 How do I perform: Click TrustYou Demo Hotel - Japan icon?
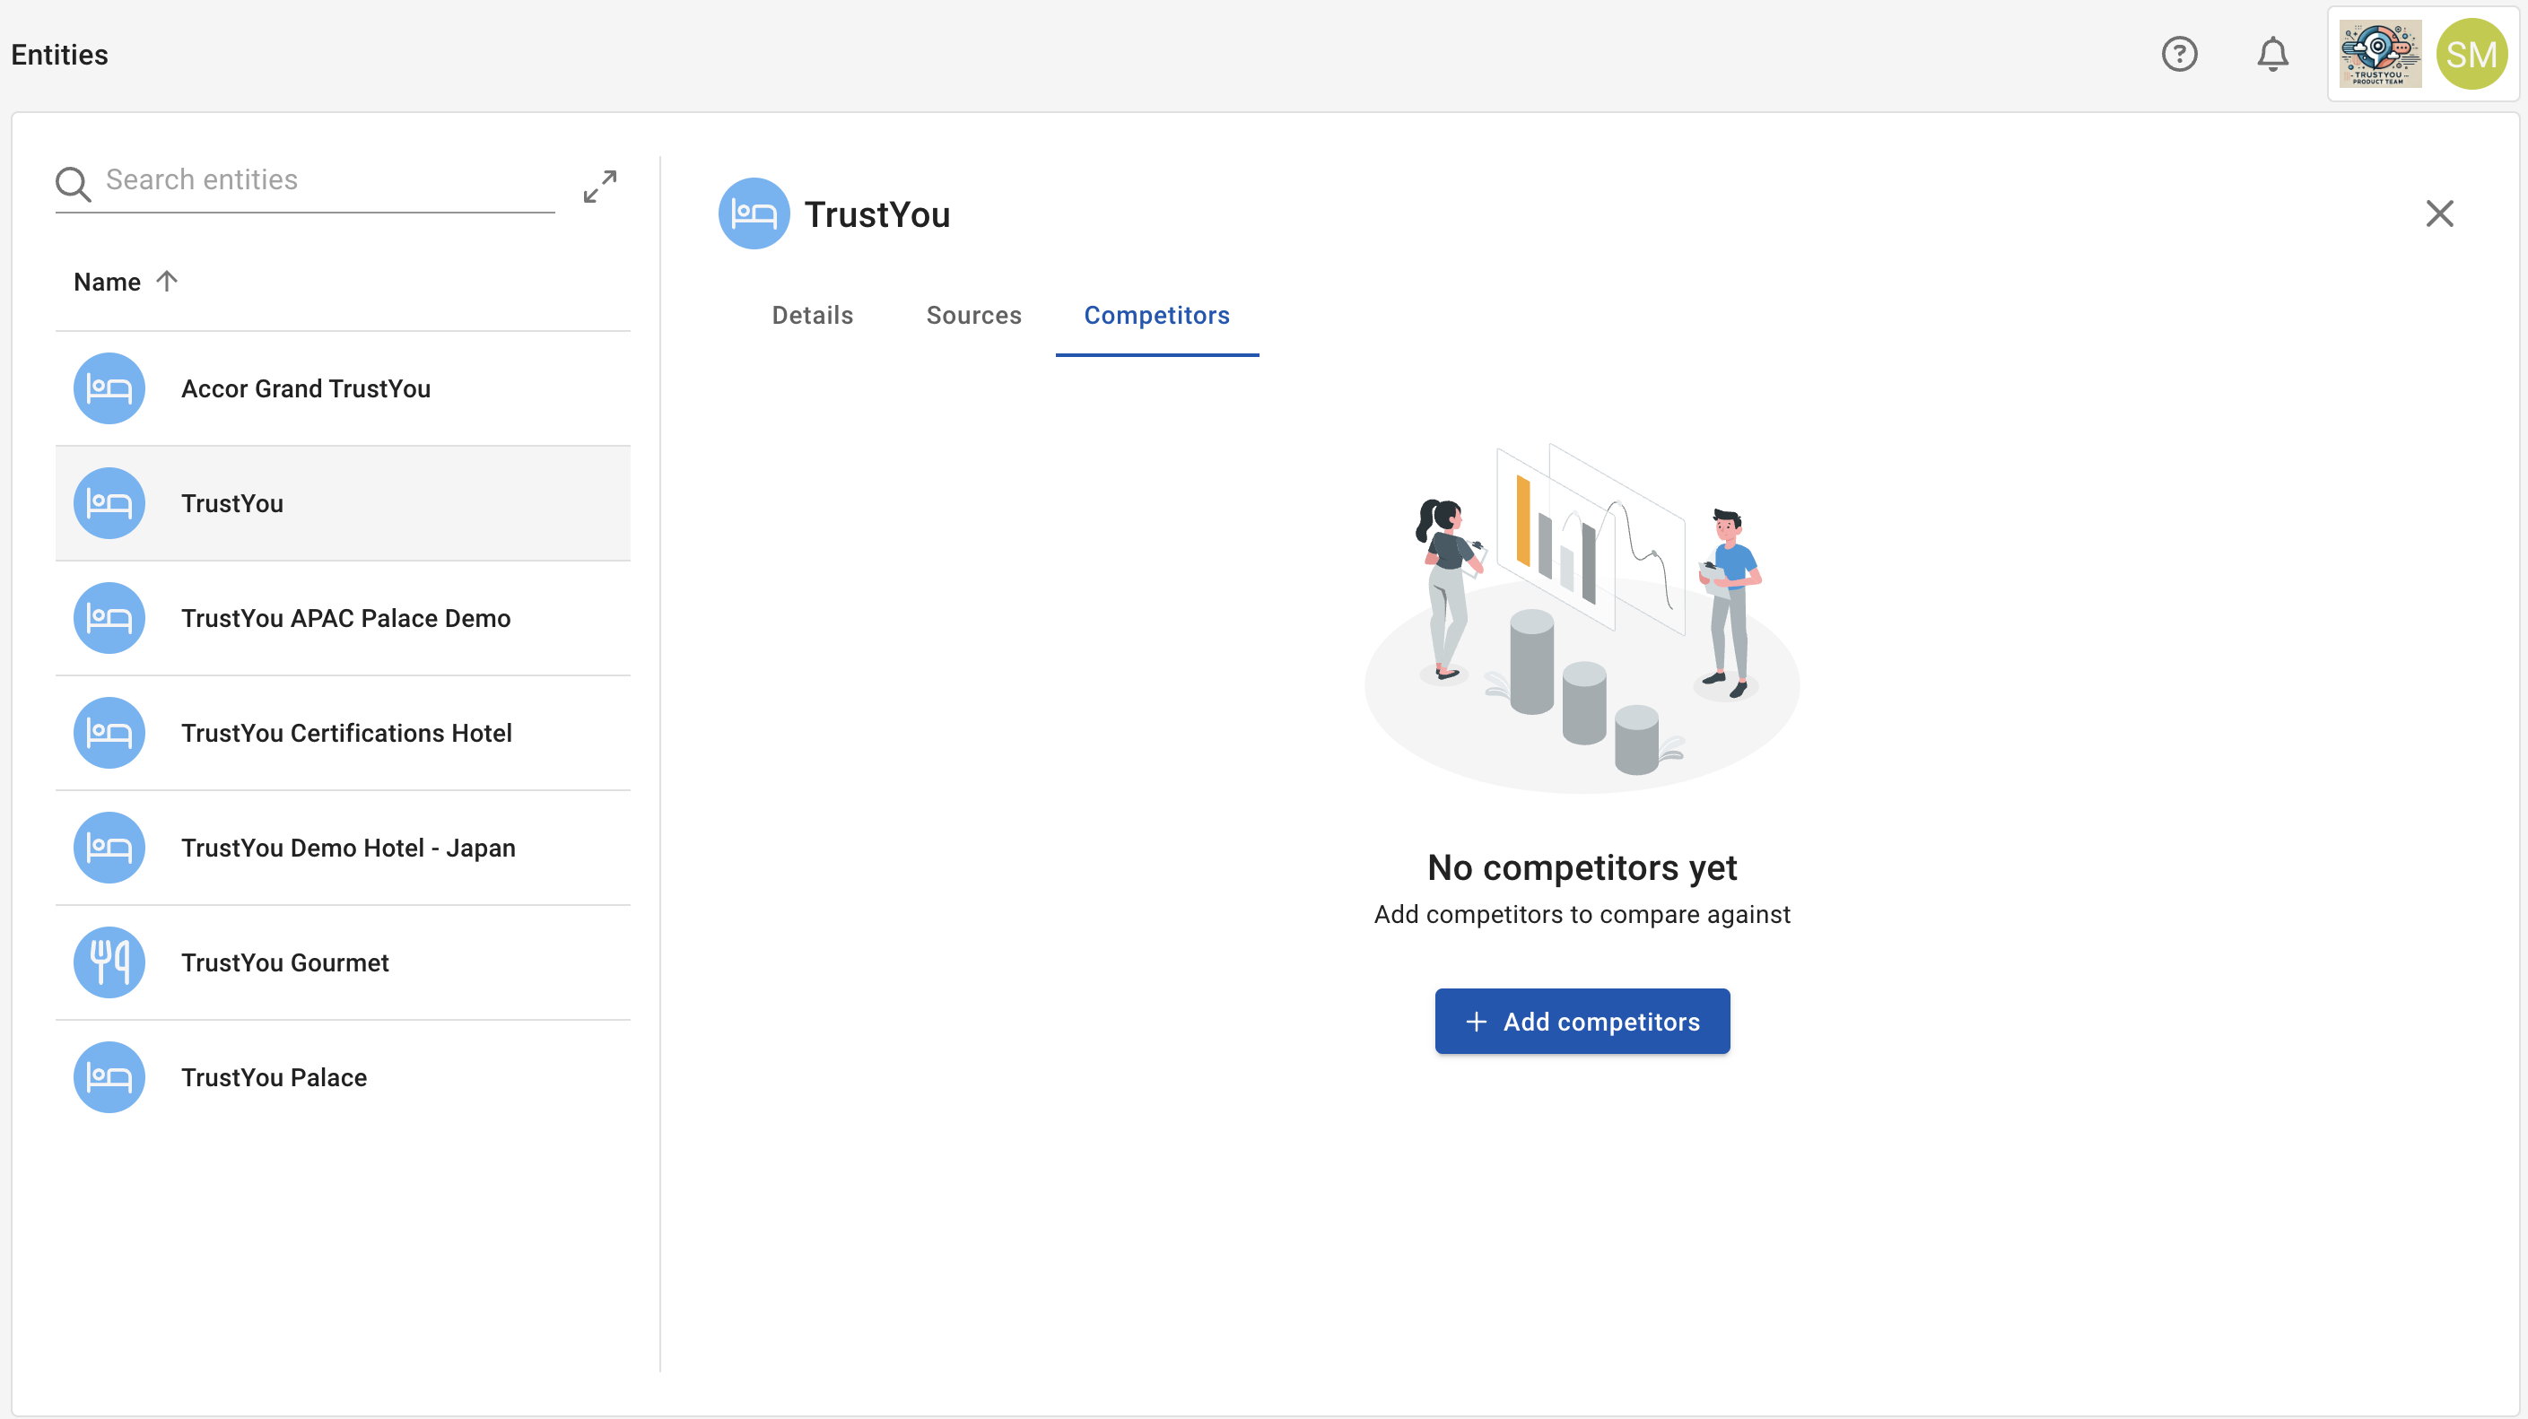click(x=109, y=848)
